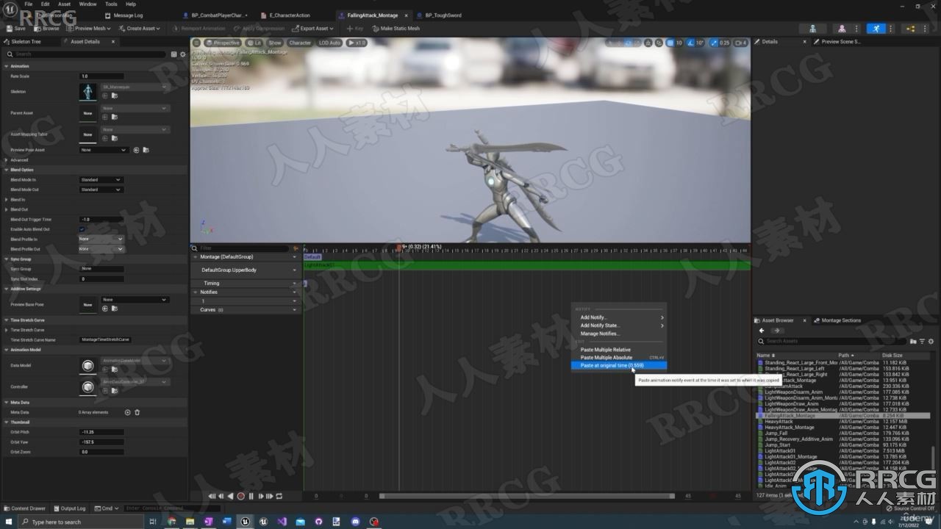
Task: Open the Tools menu
Action: [x=111, y=4]
